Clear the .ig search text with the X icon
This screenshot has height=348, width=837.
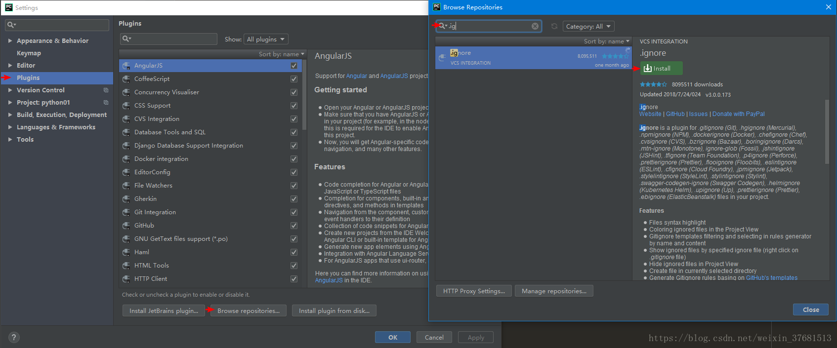[x=535, y=26]
